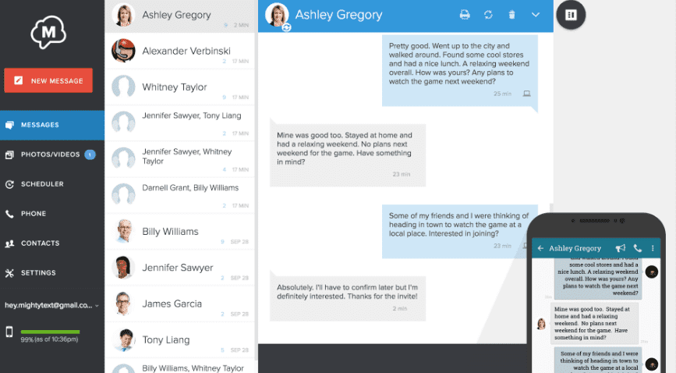
Task: Click the Phone handset sidebar icon
Action: pos(9,214)
